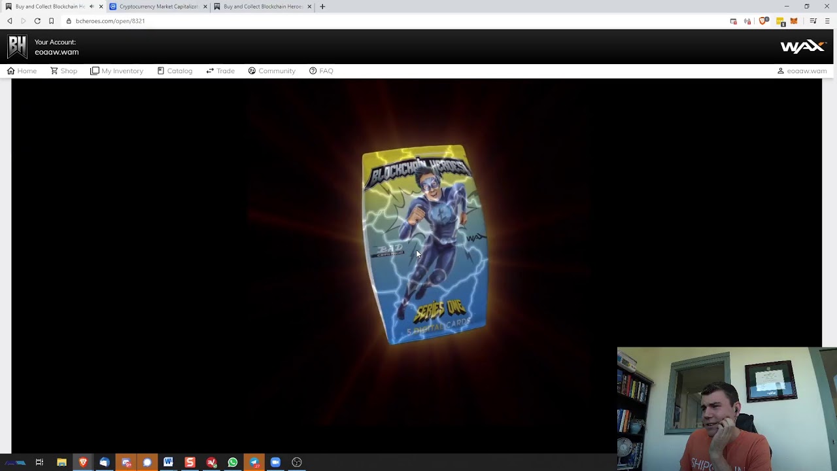837x471 pixels.
Task: Click the Series One card pack
Action: tap(424, 245)
